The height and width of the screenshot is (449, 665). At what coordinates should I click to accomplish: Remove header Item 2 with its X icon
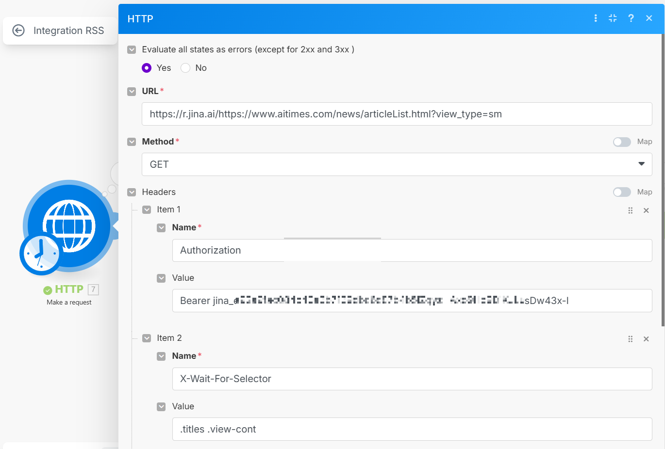(646, 339)
